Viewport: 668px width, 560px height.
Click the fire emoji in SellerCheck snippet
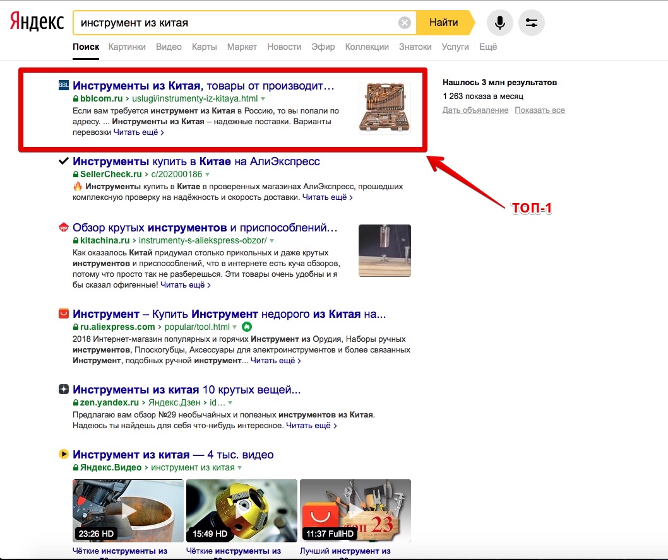[x=78, y=186]
